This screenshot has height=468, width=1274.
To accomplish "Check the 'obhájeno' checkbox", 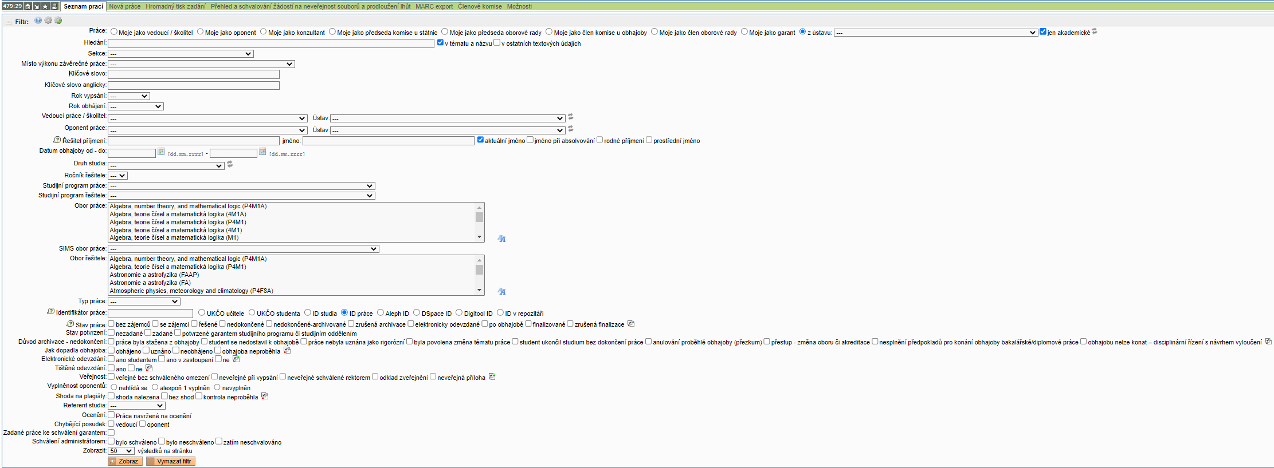I will pos(111,351).
